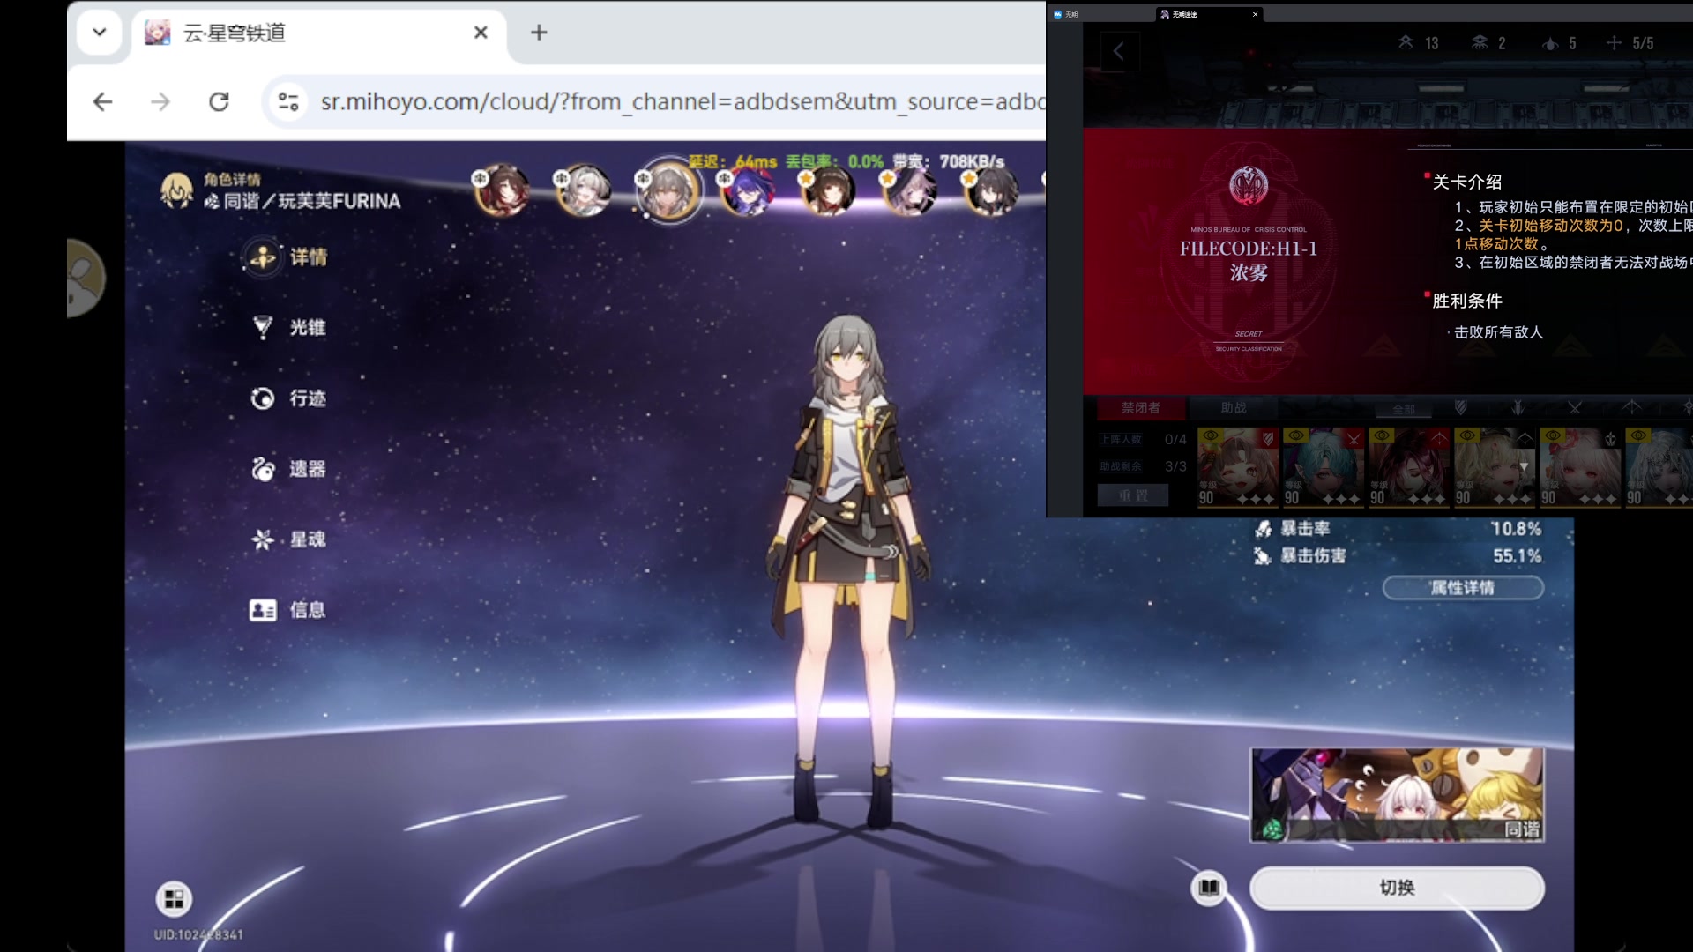This screenshot has height=952, width=1693.
Task: Click the FILECODE:H1-1 stage title
Action: point(1249,249)
